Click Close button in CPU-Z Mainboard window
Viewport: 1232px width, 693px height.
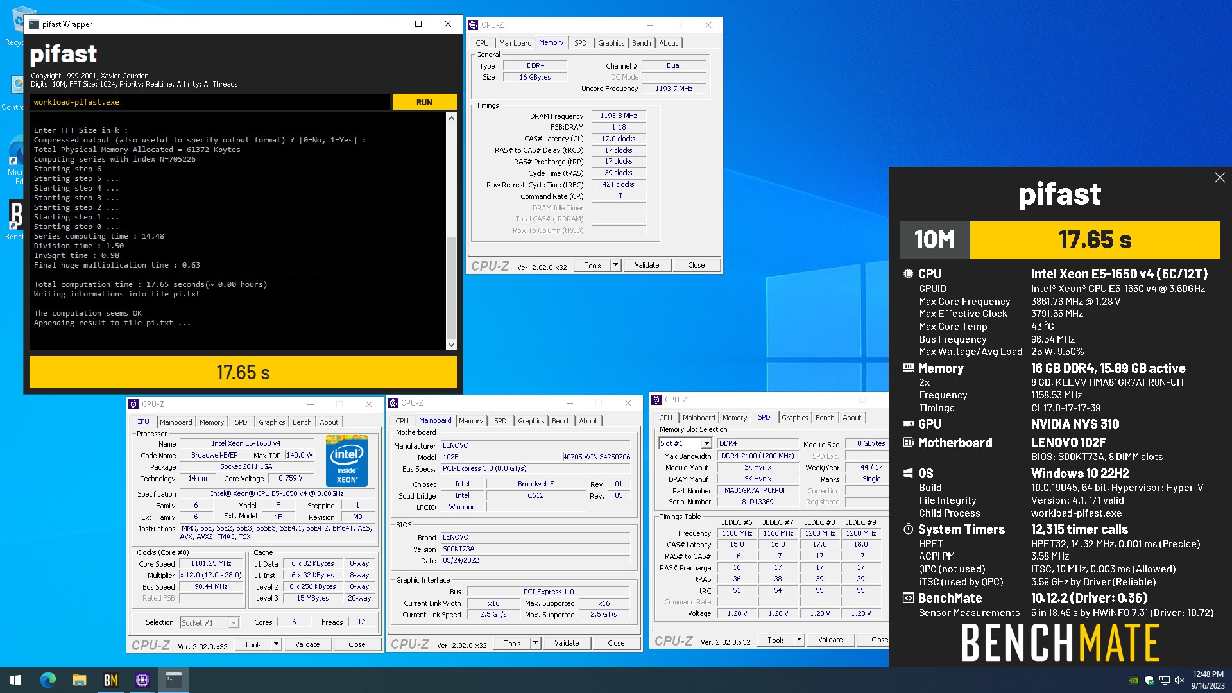click(616, 643)
